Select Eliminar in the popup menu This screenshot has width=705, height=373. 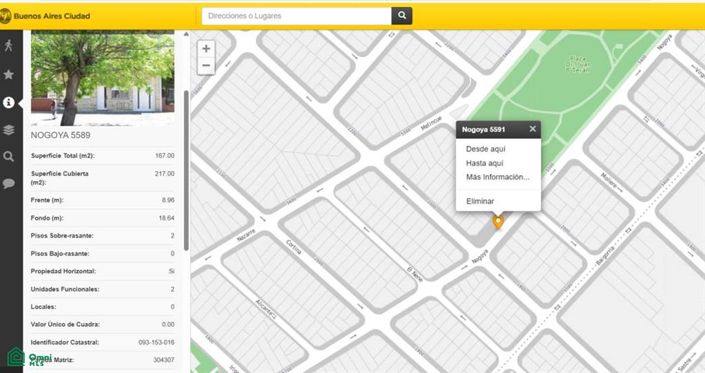[x=480, y=202]
